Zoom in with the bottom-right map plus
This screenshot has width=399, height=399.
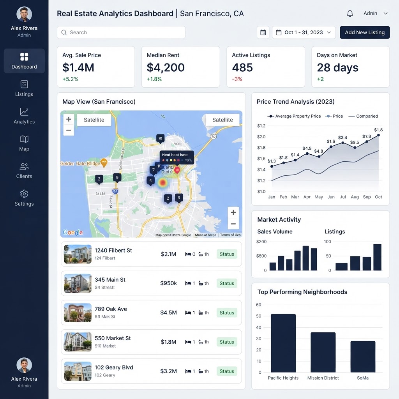click(x=233, y=212)
